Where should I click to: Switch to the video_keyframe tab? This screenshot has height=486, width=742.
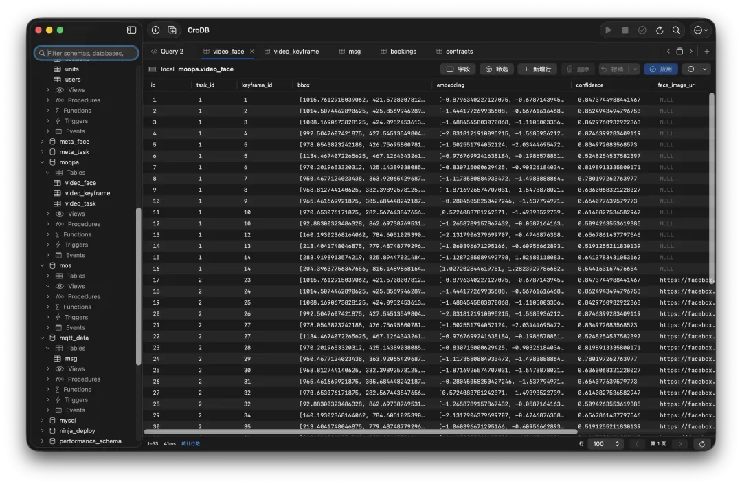[291, 51]
